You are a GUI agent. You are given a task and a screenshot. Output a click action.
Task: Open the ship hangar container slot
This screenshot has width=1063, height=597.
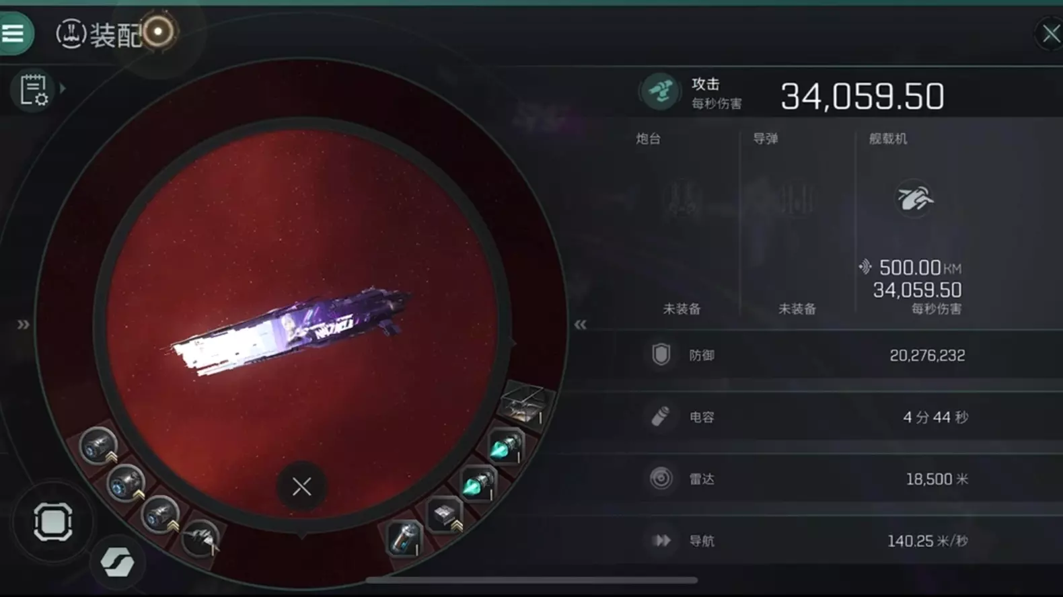tap(524, 404)
